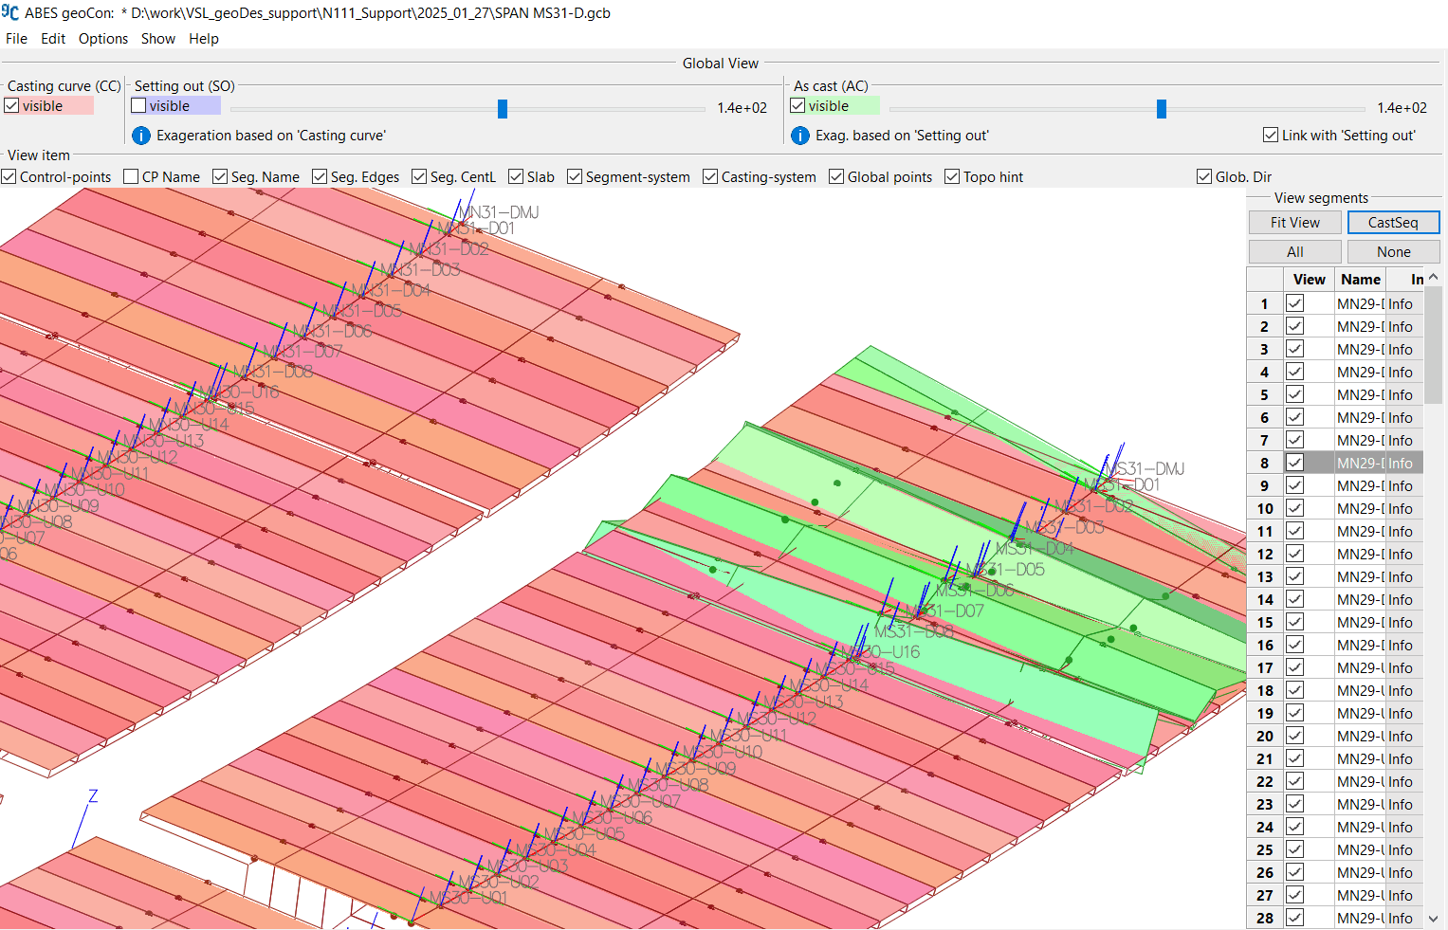Viewport: 1448px width, 930px height.
Task: Open the Show menu
Action: tap(157, 38)
